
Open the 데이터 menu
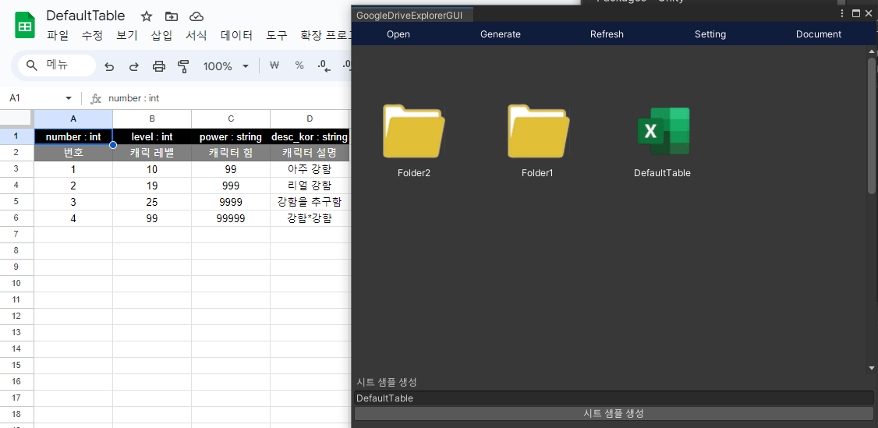(237, 35)
